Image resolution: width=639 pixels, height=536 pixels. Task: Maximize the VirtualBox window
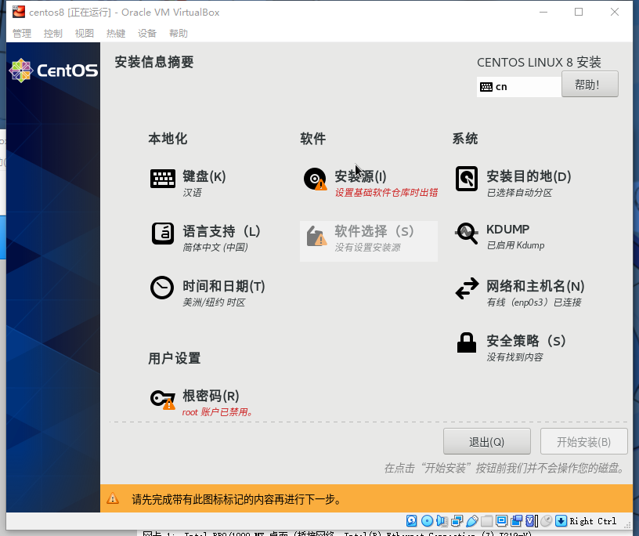(x=578, y=12)
